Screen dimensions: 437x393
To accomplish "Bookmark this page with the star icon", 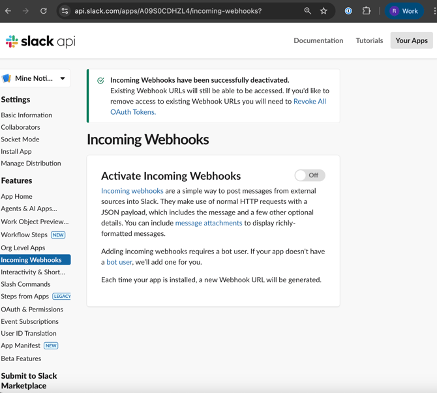I will click(324, 11).
